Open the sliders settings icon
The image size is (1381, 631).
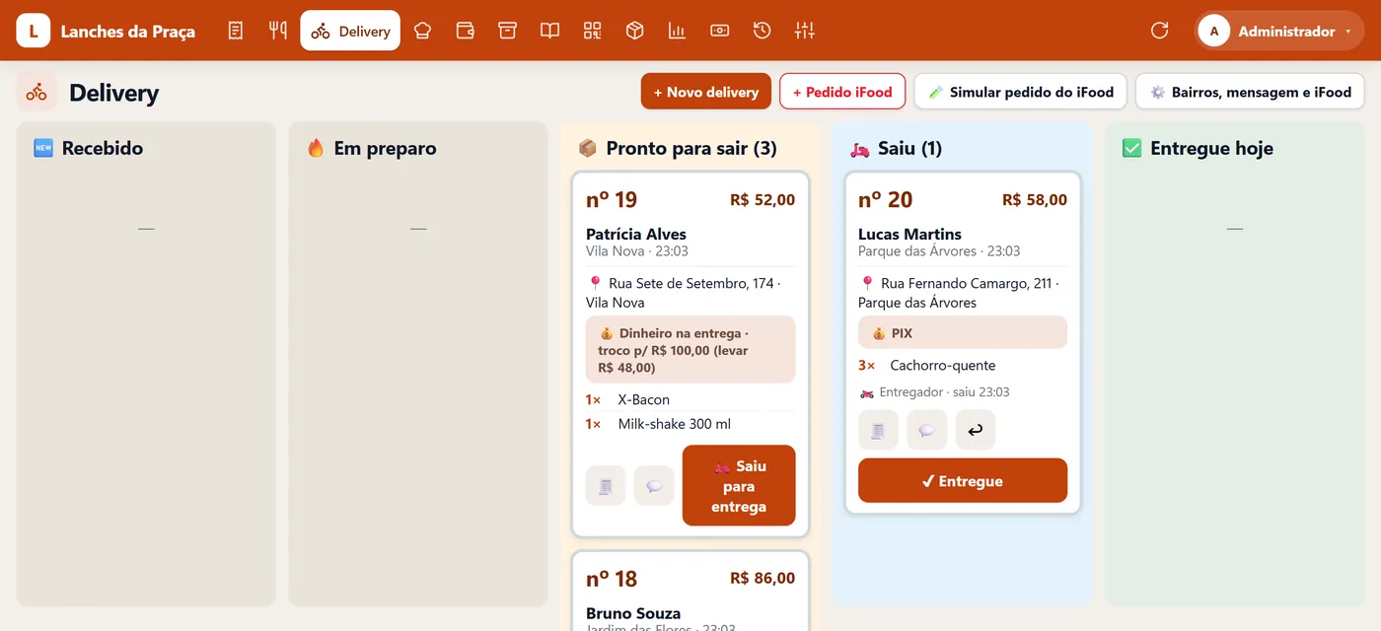coord(805,31)
